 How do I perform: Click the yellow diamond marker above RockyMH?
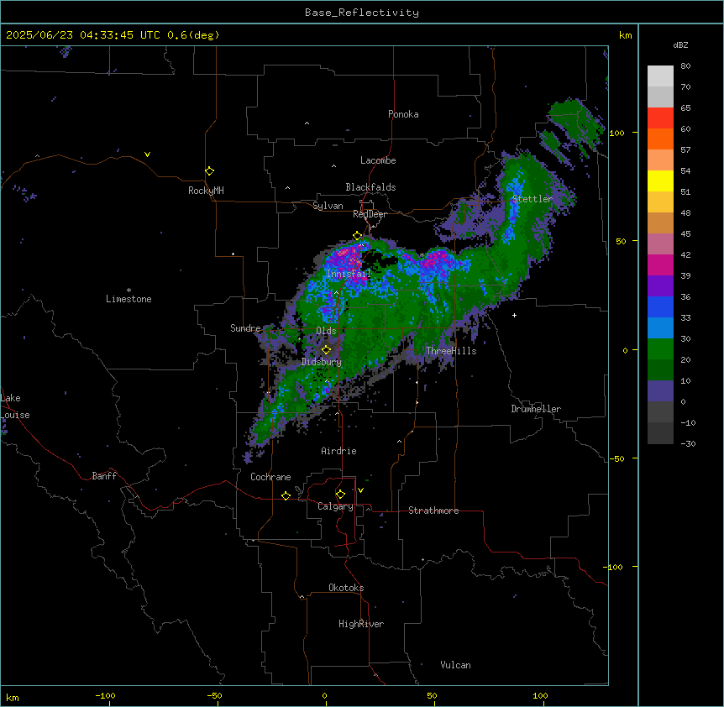[209, 170]
